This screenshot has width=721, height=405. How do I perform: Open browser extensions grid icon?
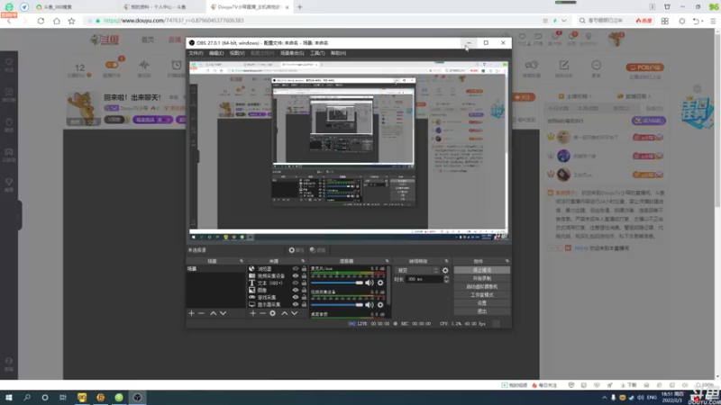[665, 21]
